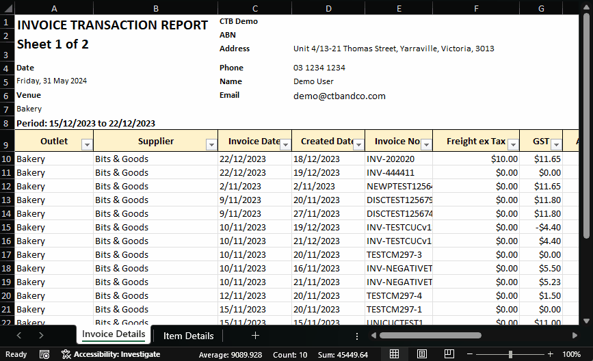Zoom in with the plus button
The height and width of the screenshot is (361, 593).
[x=551, y=354]
